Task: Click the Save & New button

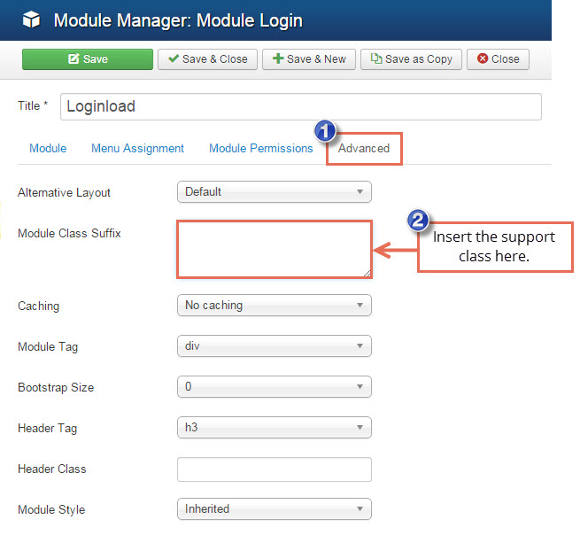Action: pos(309,59)
